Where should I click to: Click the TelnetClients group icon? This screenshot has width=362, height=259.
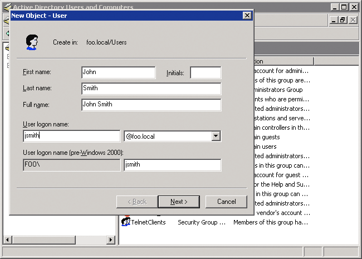click(125, 222)
